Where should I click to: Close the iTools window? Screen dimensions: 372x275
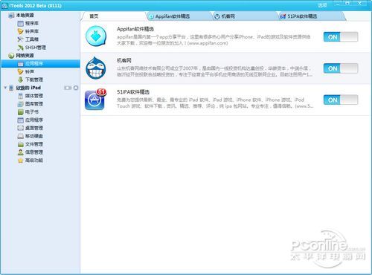(x=360, y=4)
